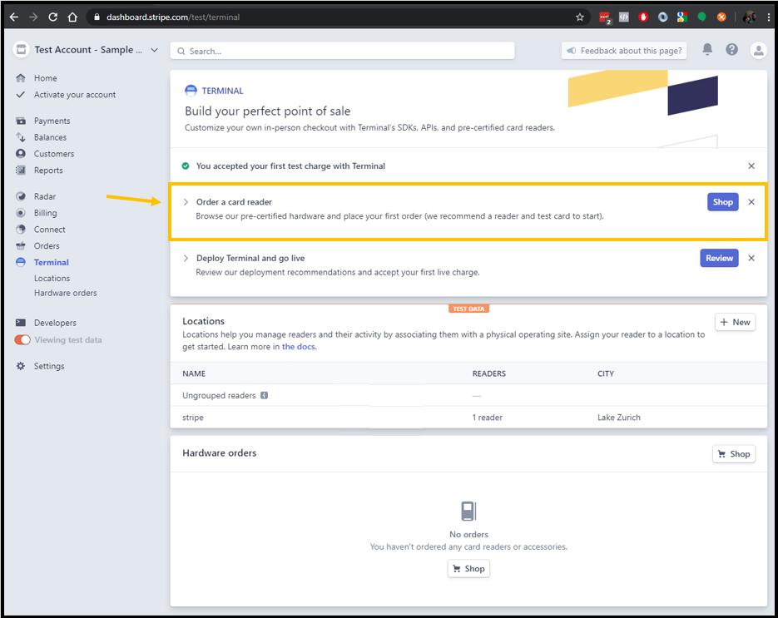
Task: Click the Payments icon in sidebar
Action: pyautogui.click(x=20, y=121)
